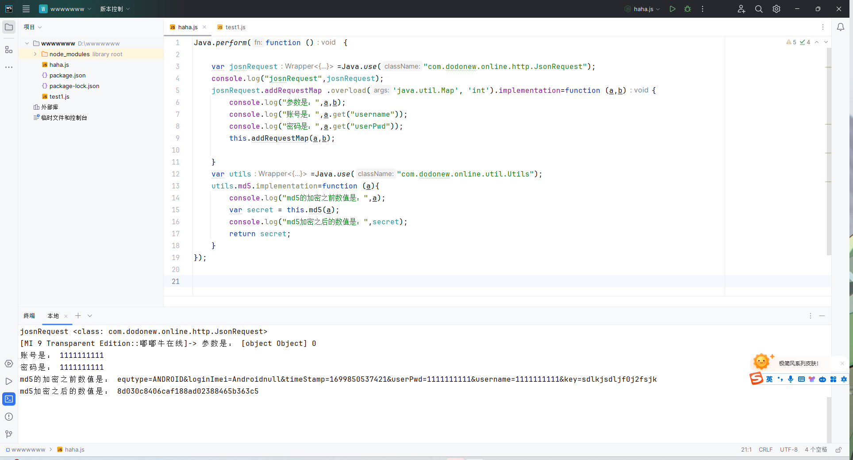Viewport: 853px width, 460px height.
Task: Expand the node_modules folder
Action: point(35,54)
